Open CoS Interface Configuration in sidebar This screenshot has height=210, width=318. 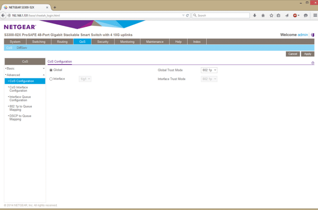[19, 89]
